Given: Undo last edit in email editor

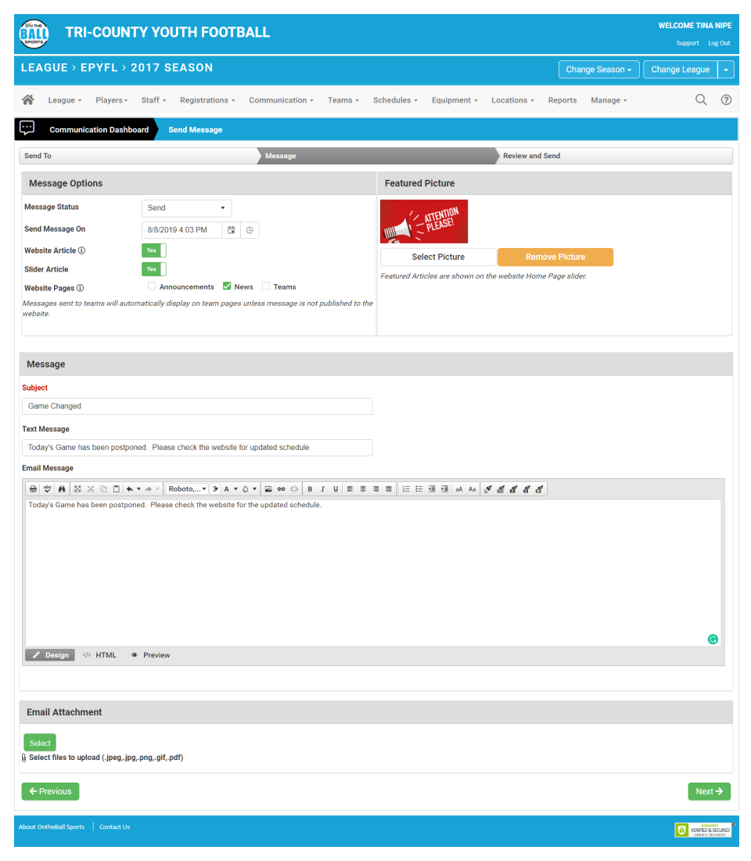Looking at the screenshot, I should 130,488.
